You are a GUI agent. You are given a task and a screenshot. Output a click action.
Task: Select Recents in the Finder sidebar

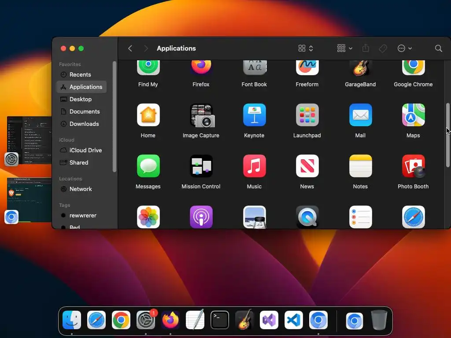point(81,74)
